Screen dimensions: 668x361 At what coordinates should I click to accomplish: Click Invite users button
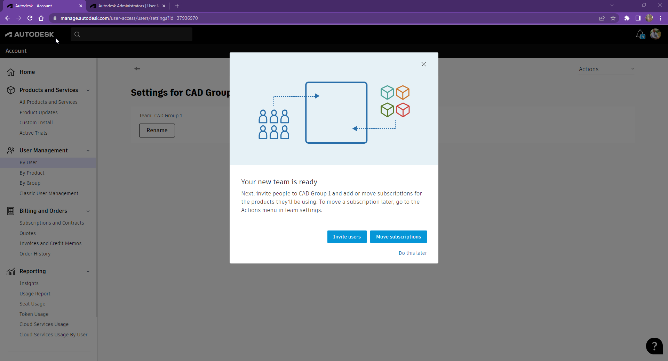coord(347,237)
